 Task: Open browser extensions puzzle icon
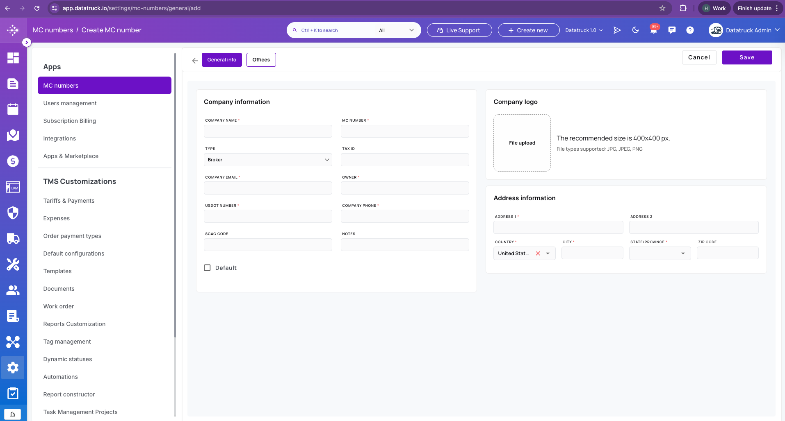(683, 8)
